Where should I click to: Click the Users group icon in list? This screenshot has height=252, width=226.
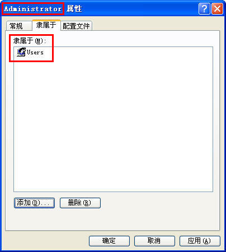21,52
